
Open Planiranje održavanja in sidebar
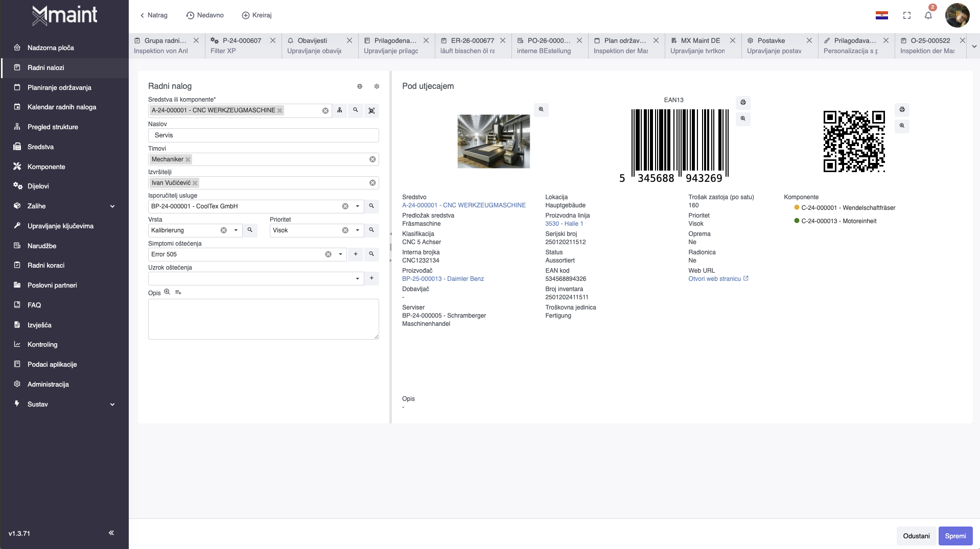[x=59, y=87]
